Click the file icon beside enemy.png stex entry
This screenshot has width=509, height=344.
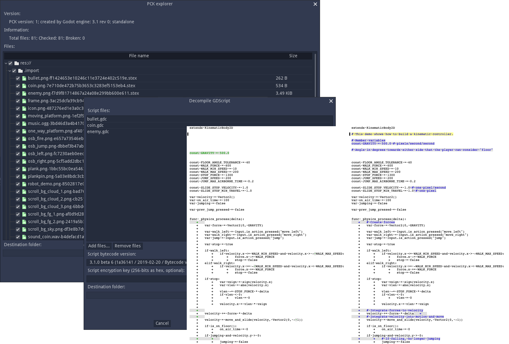24,93
